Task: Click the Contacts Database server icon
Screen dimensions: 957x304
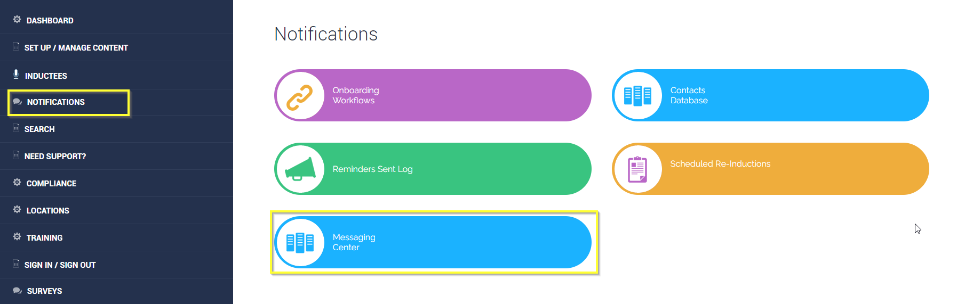Action: (x=637, y=96)
